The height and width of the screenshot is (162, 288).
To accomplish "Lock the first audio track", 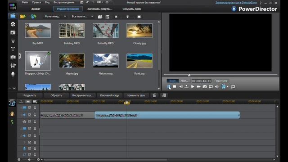I will coord(35,115).
